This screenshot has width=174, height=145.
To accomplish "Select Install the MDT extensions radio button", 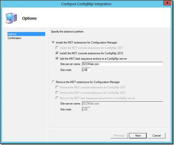I will pyautogui.click(x=53, y=43).
